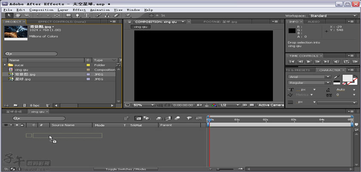Click the interpret footage icon in Project panel
Image resolution: width=361 pixels, height=172 pixels.
pos(6,105)
